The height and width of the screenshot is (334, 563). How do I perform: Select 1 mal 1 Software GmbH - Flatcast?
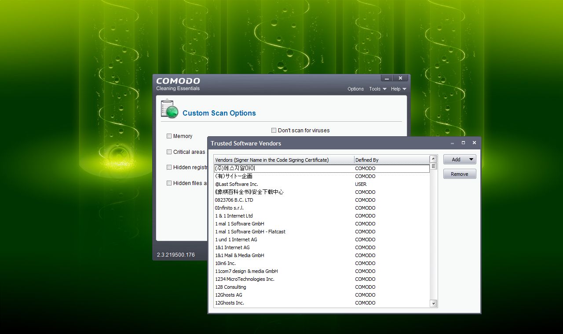[x=322, y=232]
